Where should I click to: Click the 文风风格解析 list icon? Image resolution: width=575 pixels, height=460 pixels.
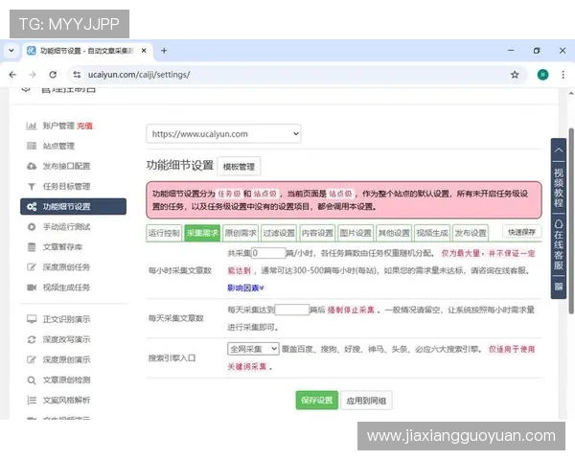[32, 401]
